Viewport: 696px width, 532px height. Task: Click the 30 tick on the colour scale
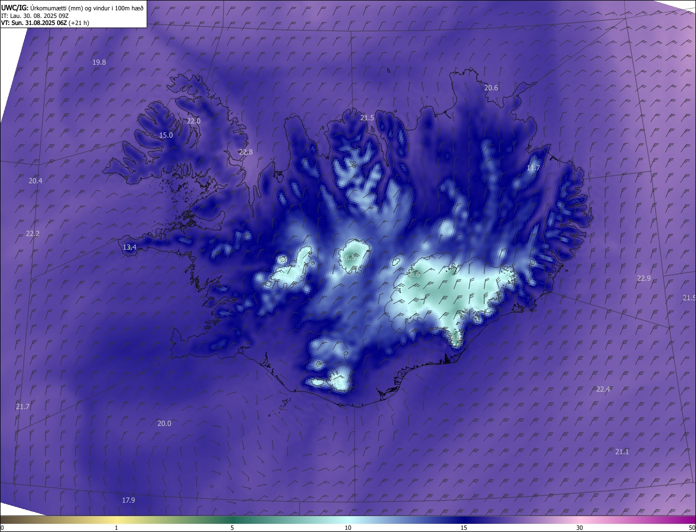click(580, 528)
